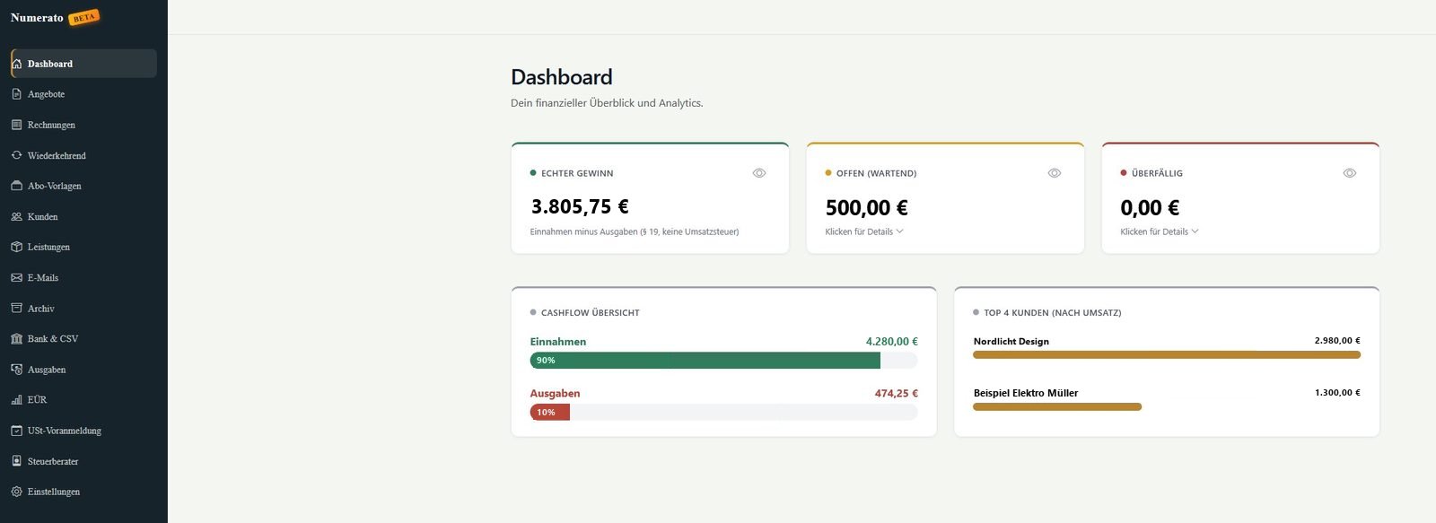This screenshot has width=1436, height=523.
Task: Click the 2.980,00 € customer revenue
Action: (x=1337, y=341)
